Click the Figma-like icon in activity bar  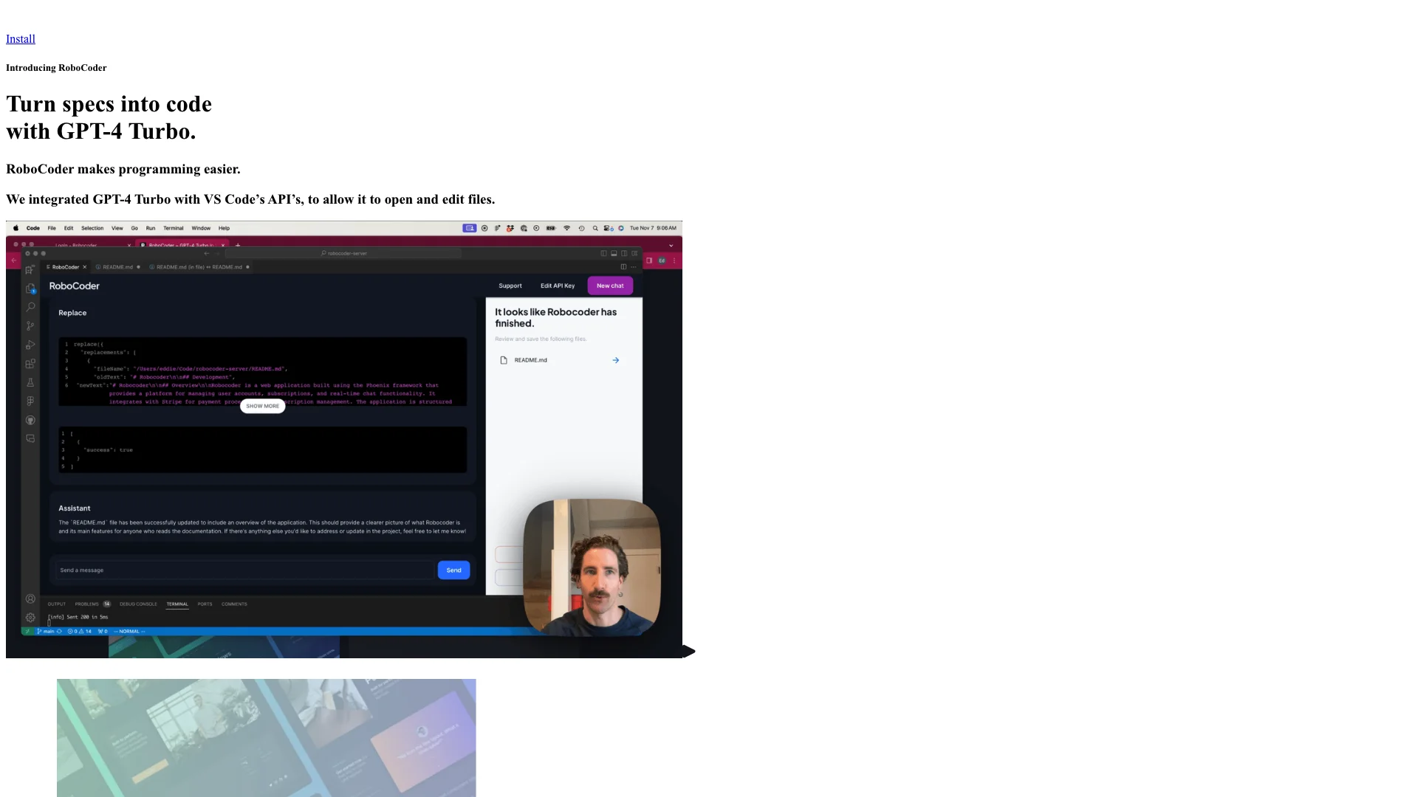(x=30, y=401)
